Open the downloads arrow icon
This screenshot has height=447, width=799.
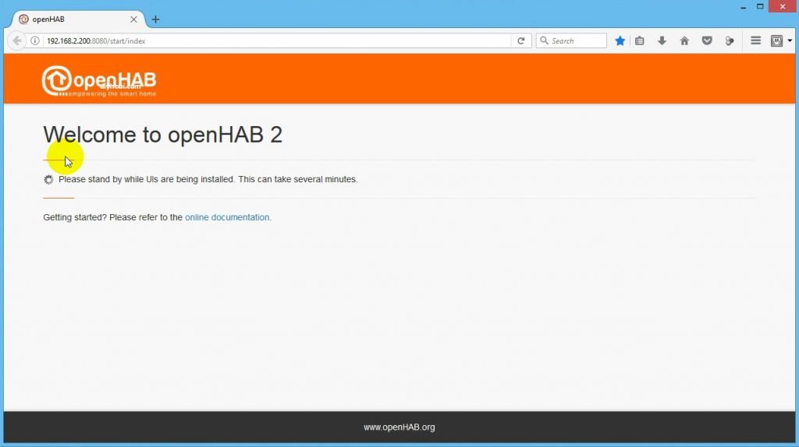(x=662, y=40)
